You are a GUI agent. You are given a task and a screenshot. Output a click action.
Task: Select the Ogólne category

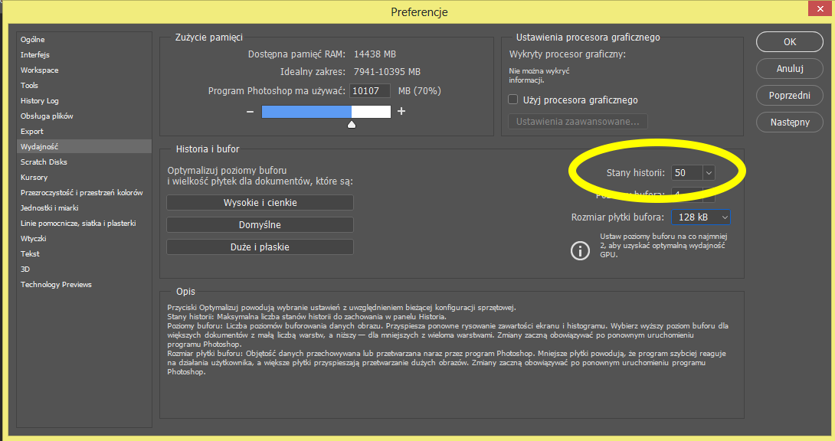(32, 39)
